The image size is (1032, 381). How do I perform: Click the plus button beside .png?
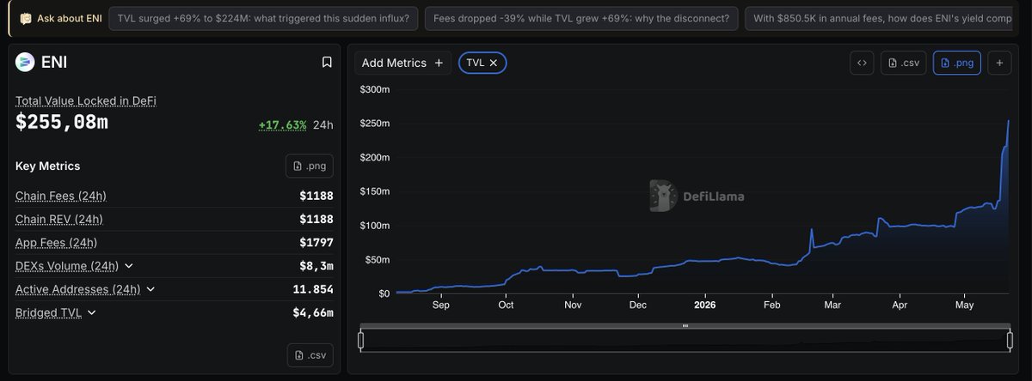point(999,63)
